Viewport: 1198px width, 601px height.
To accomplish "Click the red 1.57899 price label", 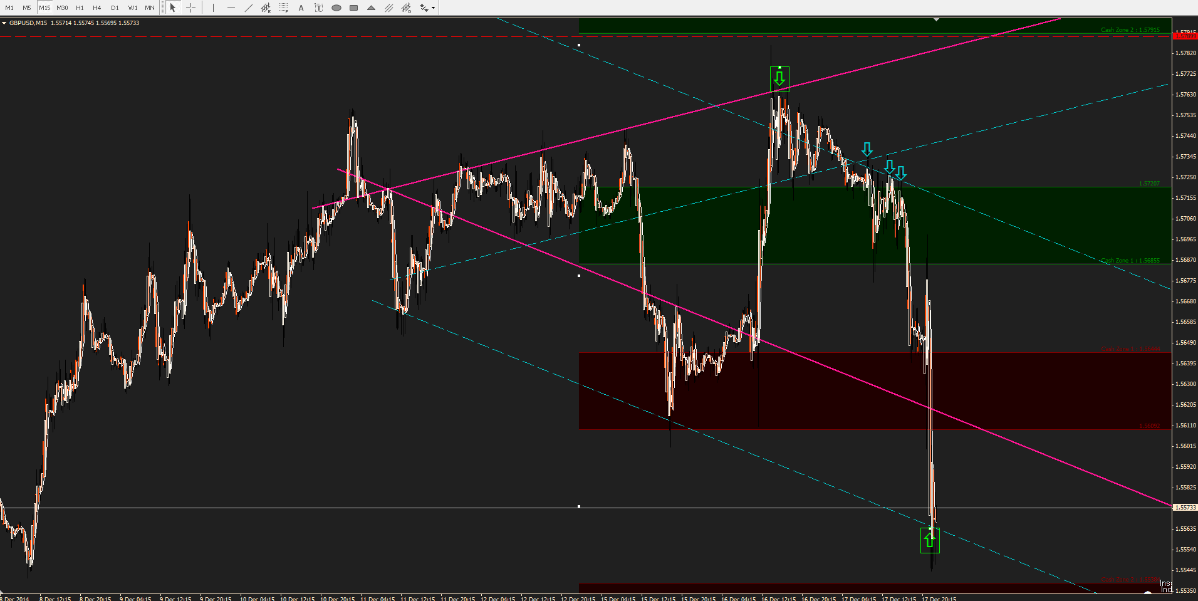I will (1185, 36).
